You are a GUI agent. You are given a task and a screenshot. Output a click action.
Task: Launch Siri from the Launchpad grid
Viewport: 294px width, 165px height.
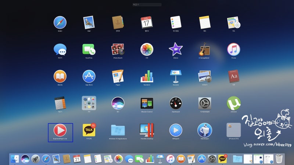tap(118, 103)
